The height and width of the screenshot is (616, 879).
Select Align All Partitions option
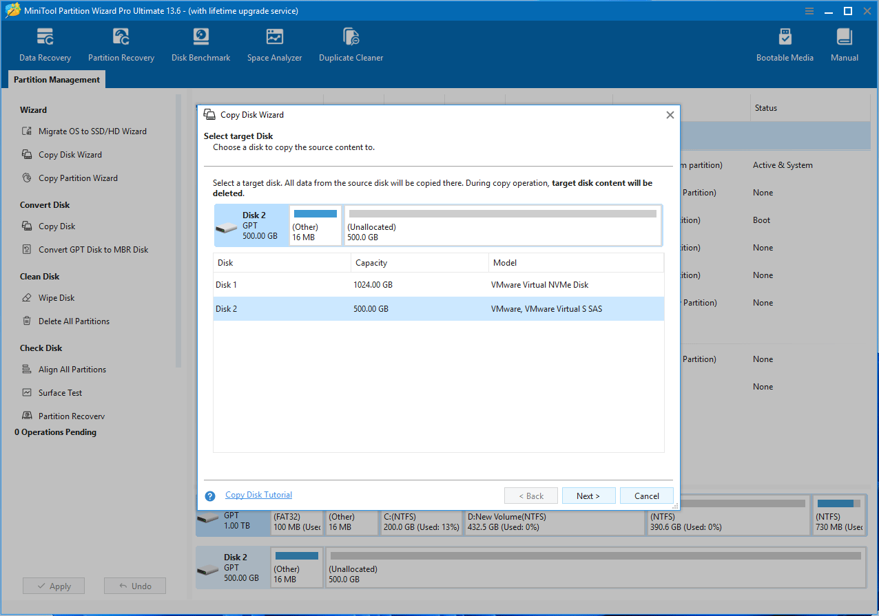coord(72,370)
